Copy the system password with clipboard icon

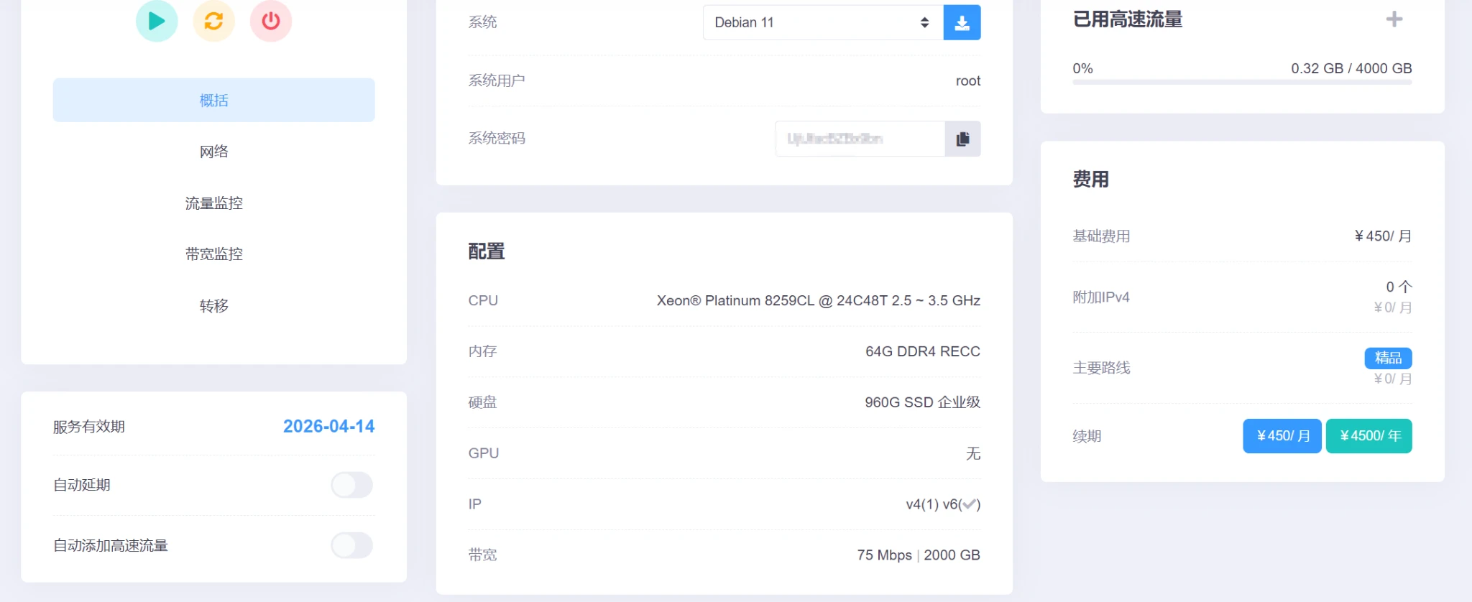tap(963, 139)
